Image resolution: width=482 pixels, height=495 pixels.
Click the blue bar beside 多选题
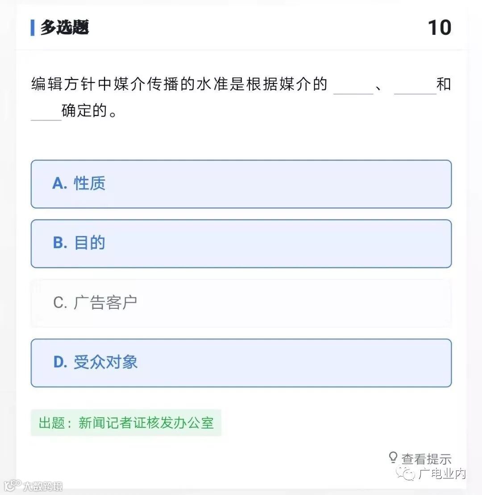(33, 28)
